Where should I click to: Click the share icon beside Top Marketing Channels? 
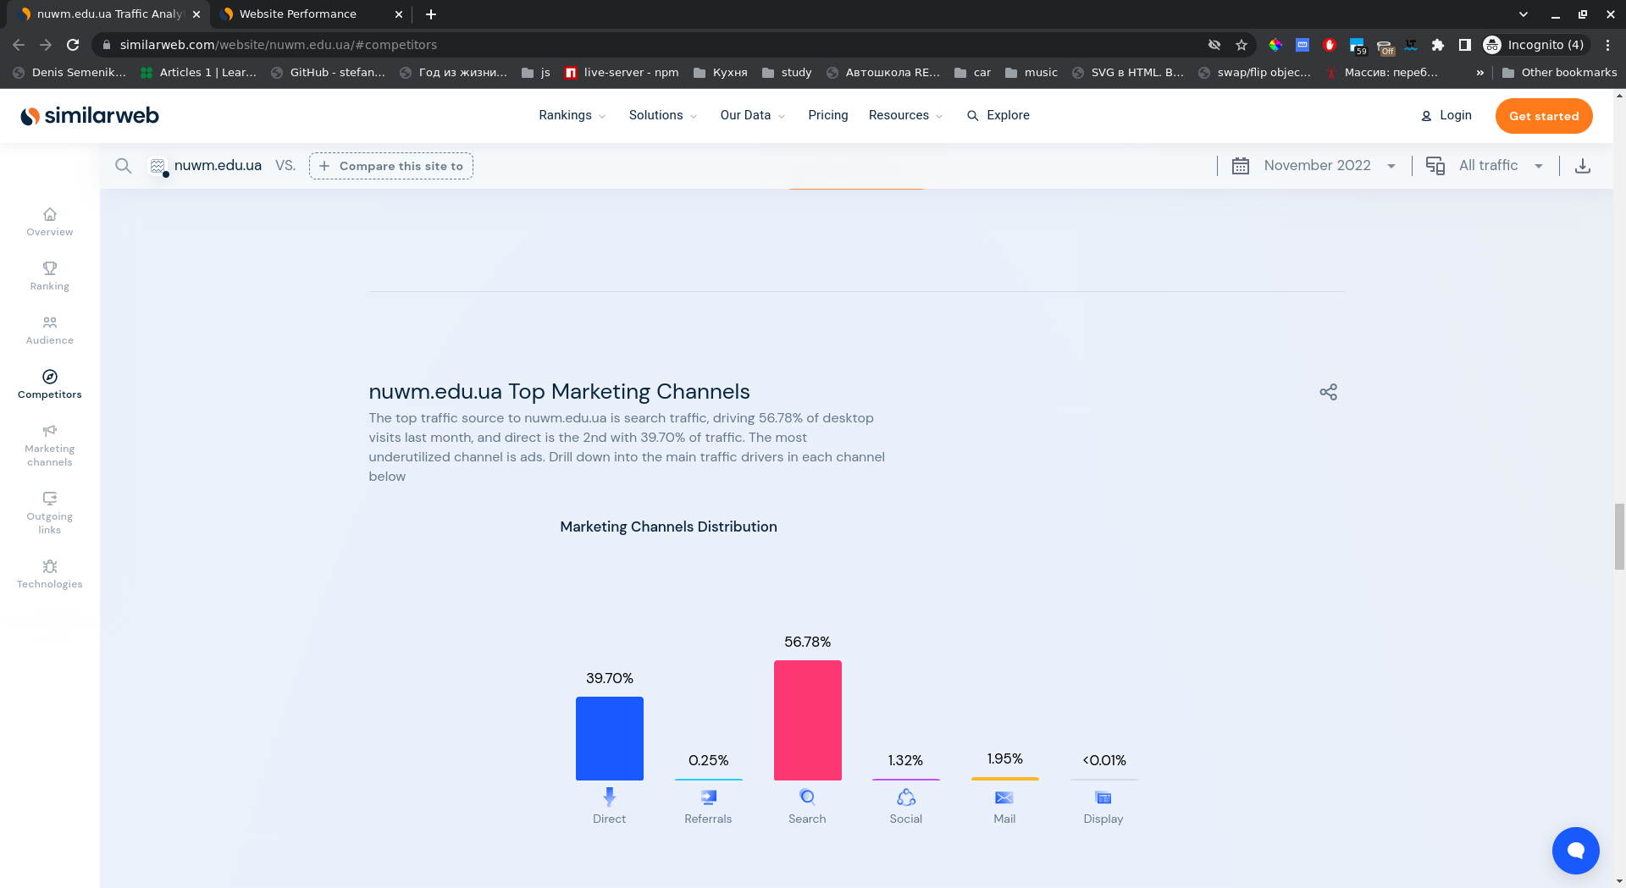pos(1328,392)
